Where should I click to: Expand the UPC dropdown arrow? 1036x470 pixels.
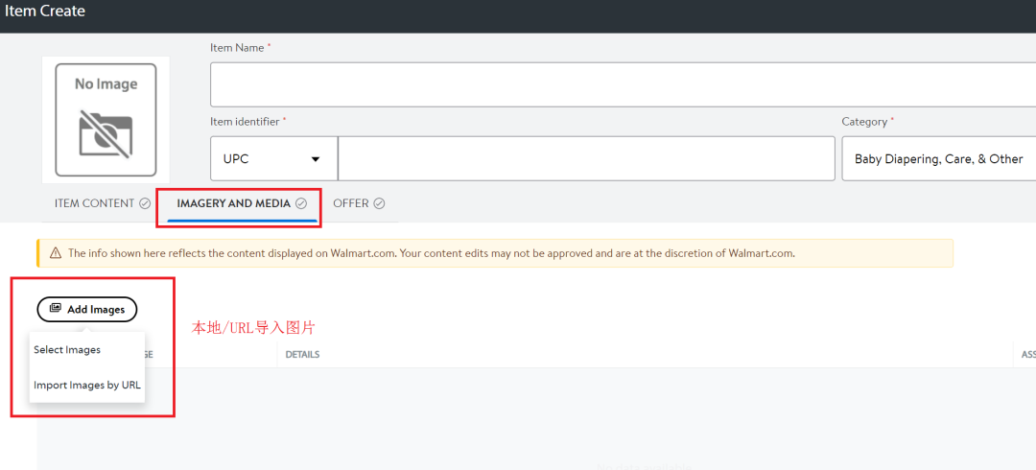316,159
